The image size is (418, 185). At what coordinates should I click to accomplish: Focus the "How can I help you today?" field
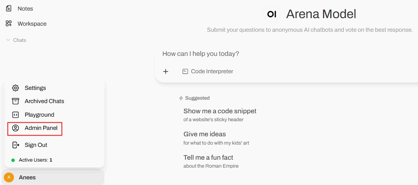click(x=265, y=54)
